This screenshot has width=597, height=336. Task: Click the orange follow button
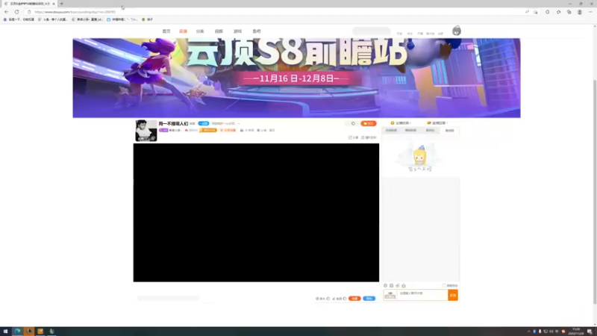point(369,123)
